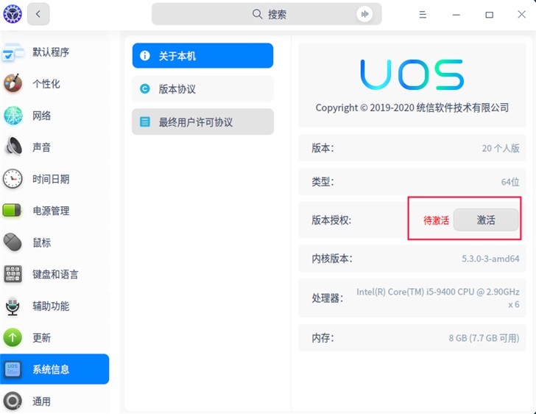Open 默认程序 settings label
This screenshot has width=536, height=414.
51,52
